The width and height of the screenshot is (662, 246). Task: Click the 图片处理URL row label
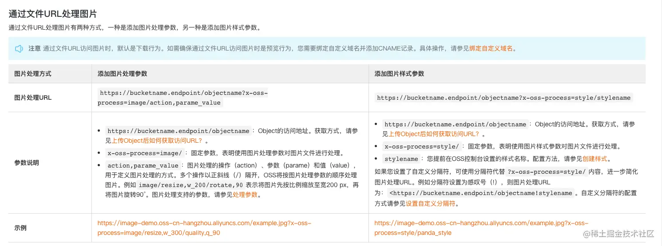point(33,98)
